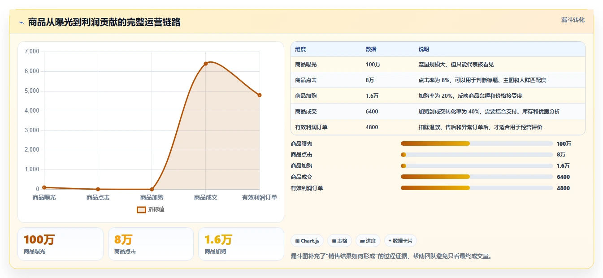Click the 1.6万 cell in the table
The width and height of the screenshot is (603, 278).
(x=372, y=96)
